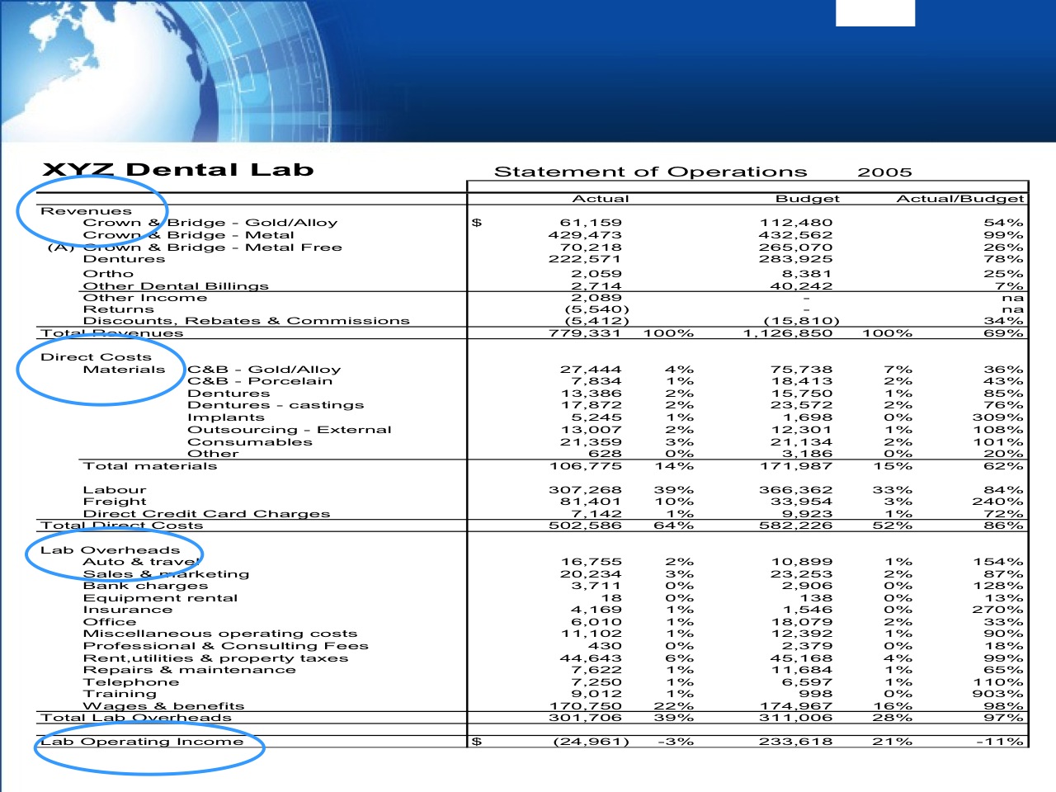Click the circled Revenues section label

point(86,211)
